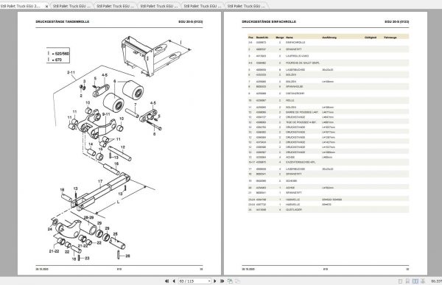442x285 pixels.
Task: Go to the first page
Action: pyautogui.click(x=167, y=281)
